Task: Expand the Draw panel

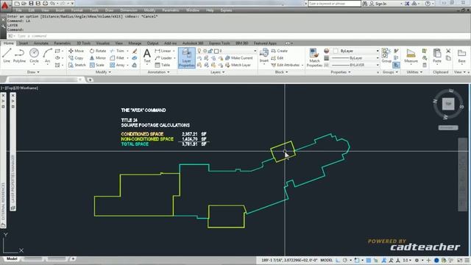Action: click(33, 72)
